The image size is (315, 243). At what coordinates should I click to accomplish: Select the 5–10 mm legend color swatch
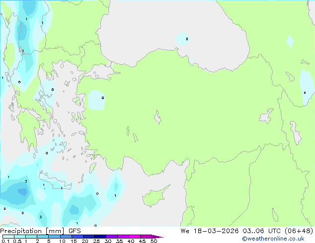54,237
